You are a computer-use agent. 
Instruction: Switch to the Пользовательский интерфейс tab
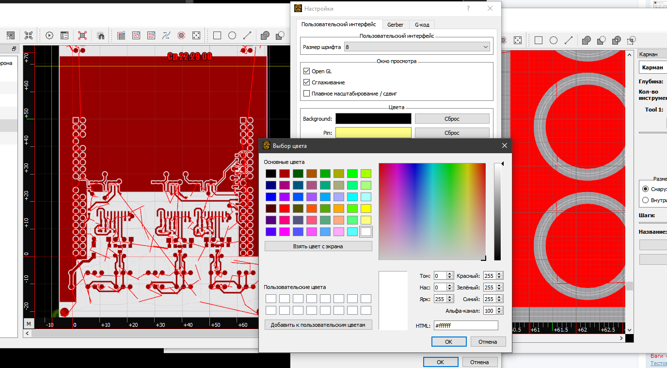click(x=338, y=24)
